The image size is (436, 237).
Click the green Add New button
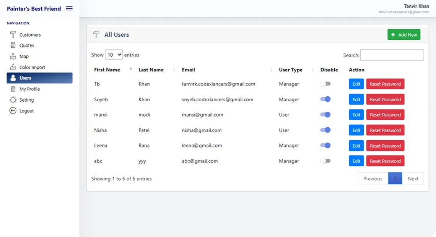pos(404,35)
